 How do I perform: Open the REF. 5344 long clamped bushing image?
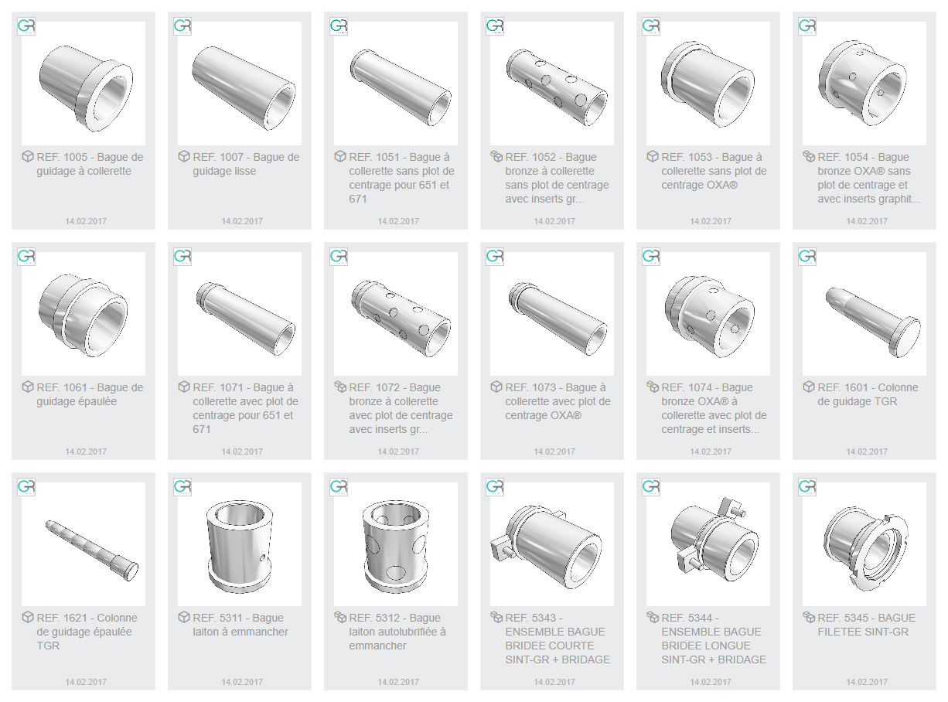click(708, 544)
